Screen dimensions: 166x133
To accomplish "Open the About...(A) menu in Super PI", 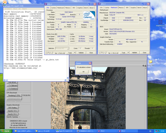I will (x=17, y=9).
